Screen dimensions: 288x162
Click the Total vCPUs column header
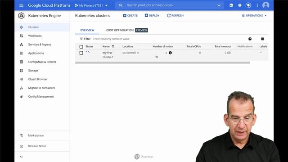coord(193,47)
